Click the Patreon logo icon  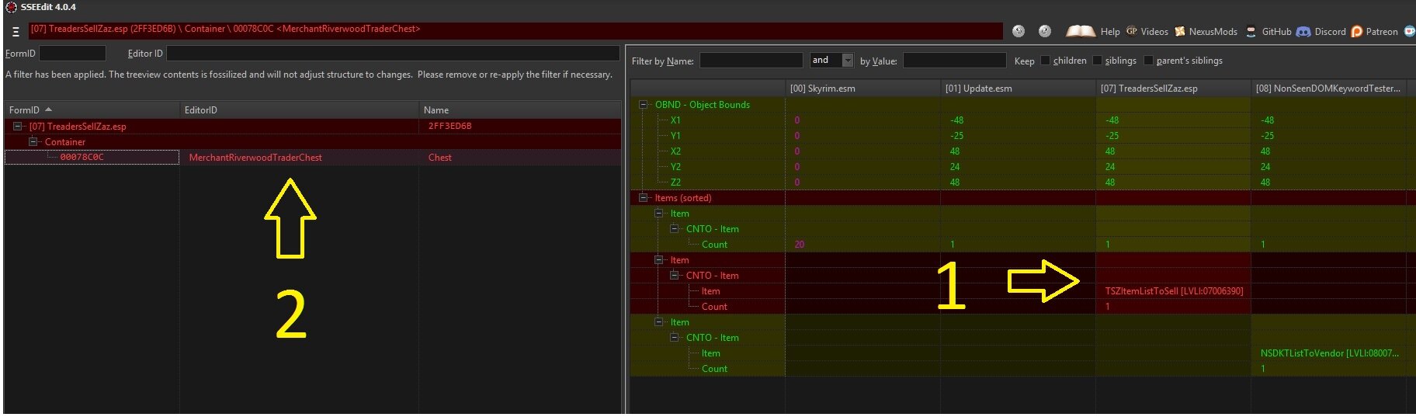(x=1357, y=32)
